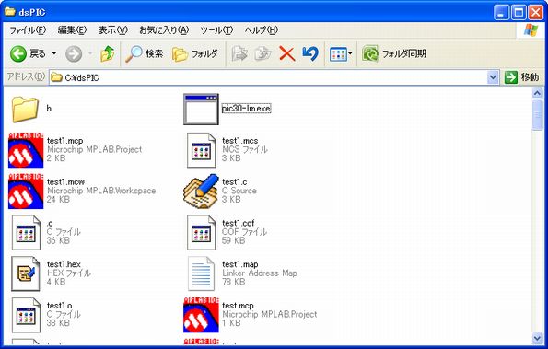Click the Copy To folder icon

coord(262,53)
